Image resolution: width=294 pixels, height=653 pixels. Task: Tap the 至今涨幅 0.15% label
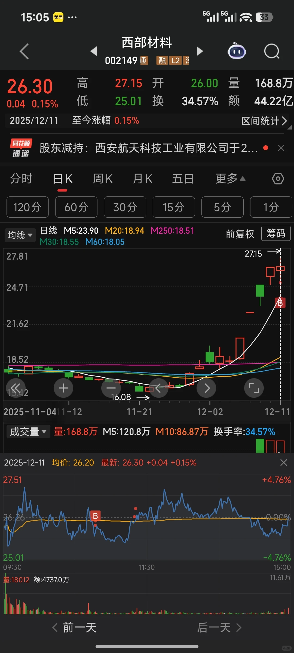pos(106,121)
